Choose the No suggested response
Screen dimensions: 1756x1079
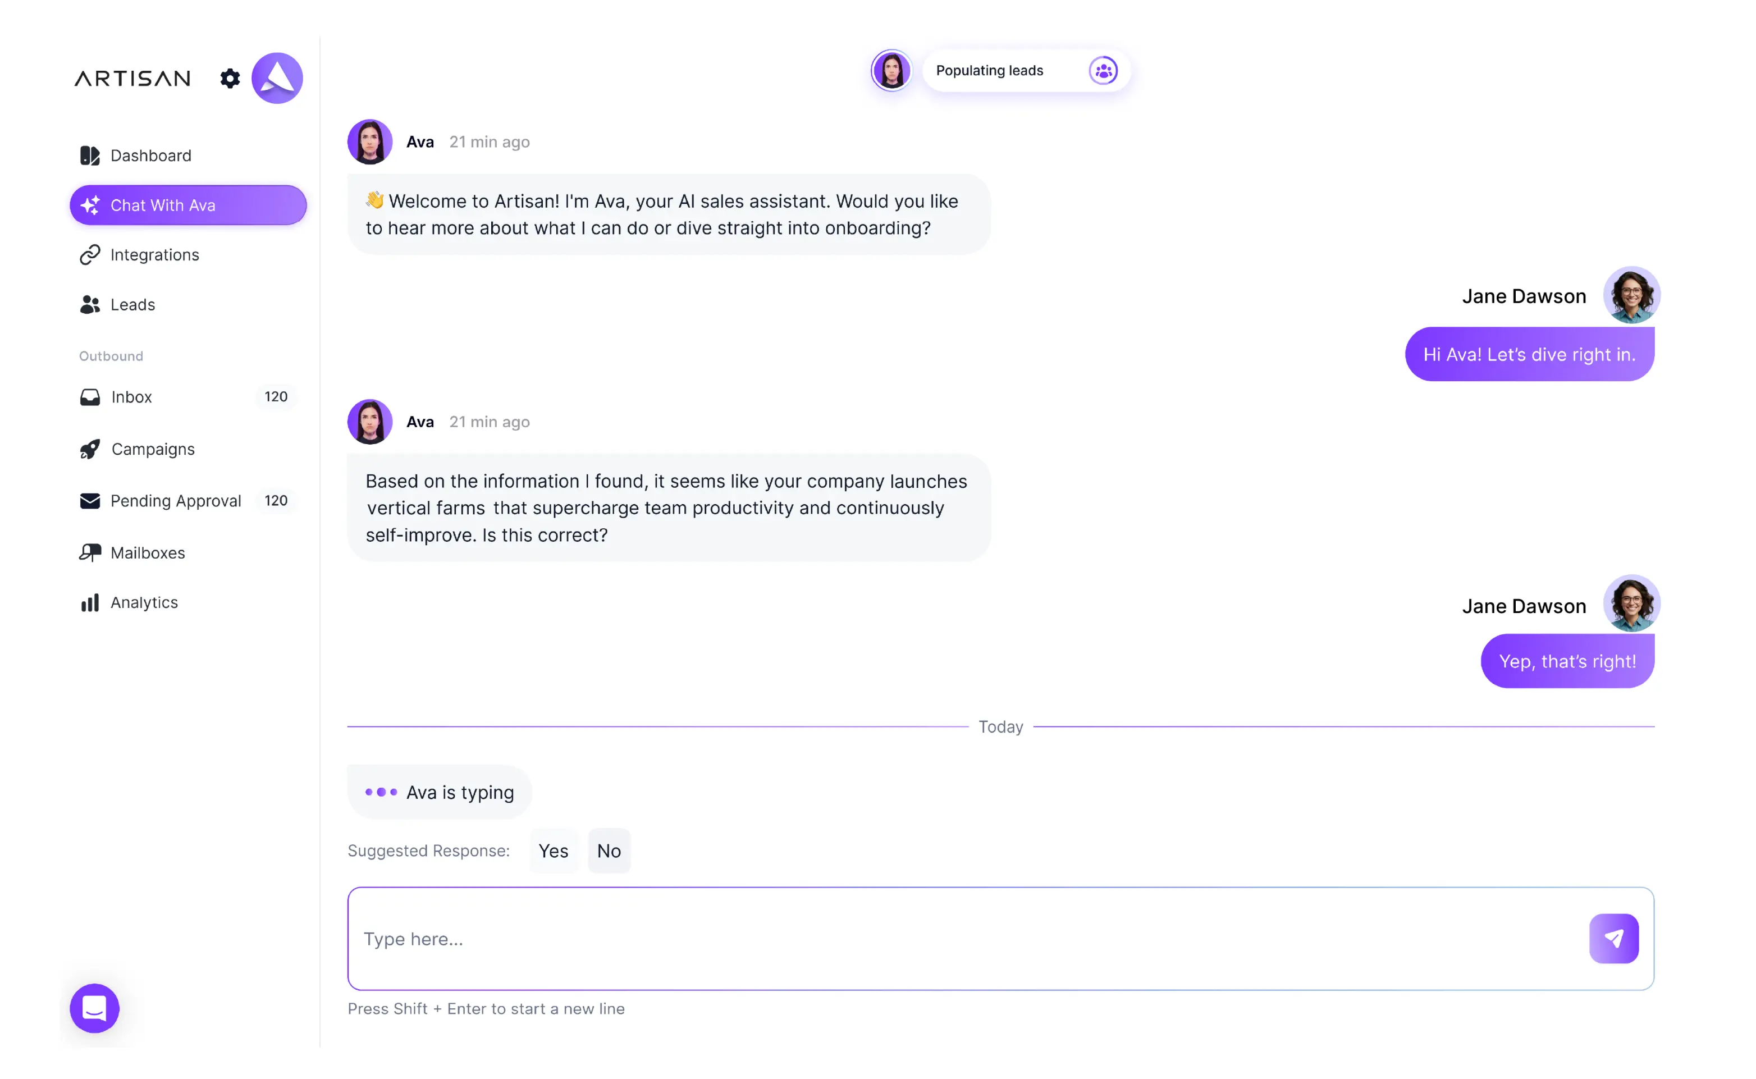609,851
